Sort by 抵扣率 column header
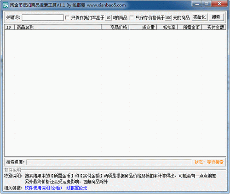 (167, 27)
